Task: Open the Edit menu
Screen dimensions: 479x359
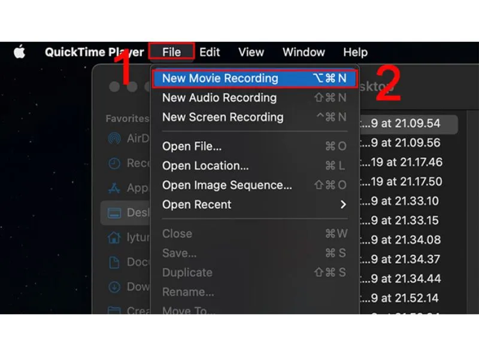Action: click(x=210, y=52)
